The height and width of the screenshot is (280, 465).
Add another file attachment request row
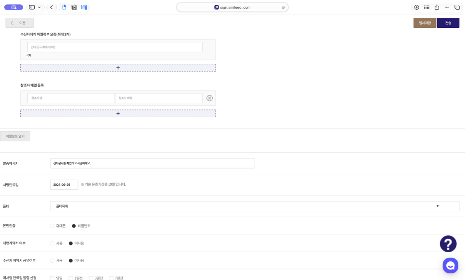[118, 68]
